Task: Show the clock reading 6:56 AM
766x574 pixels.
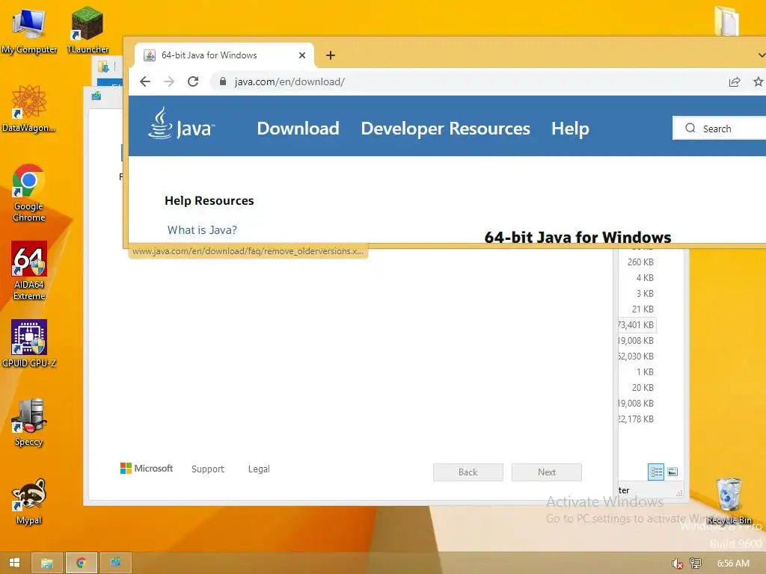Action: click(x=733, y=564)
